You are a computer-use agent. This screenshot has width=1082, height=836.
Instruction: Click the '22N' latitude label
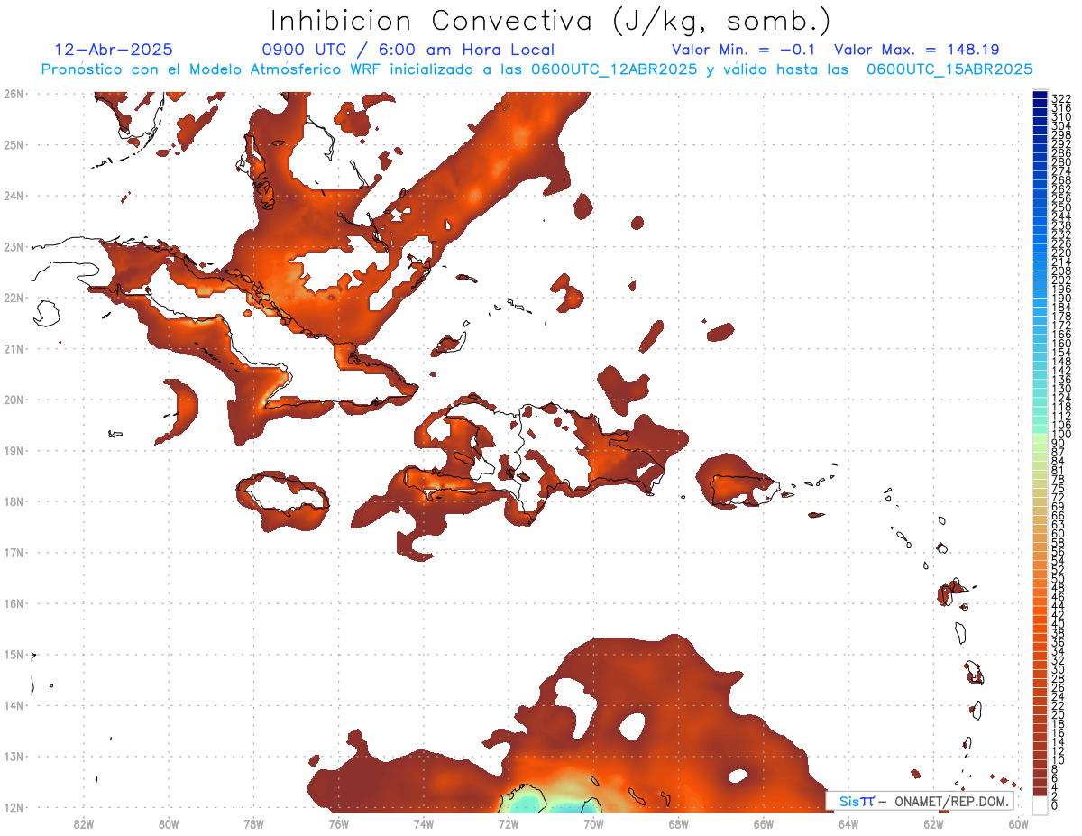13,298
